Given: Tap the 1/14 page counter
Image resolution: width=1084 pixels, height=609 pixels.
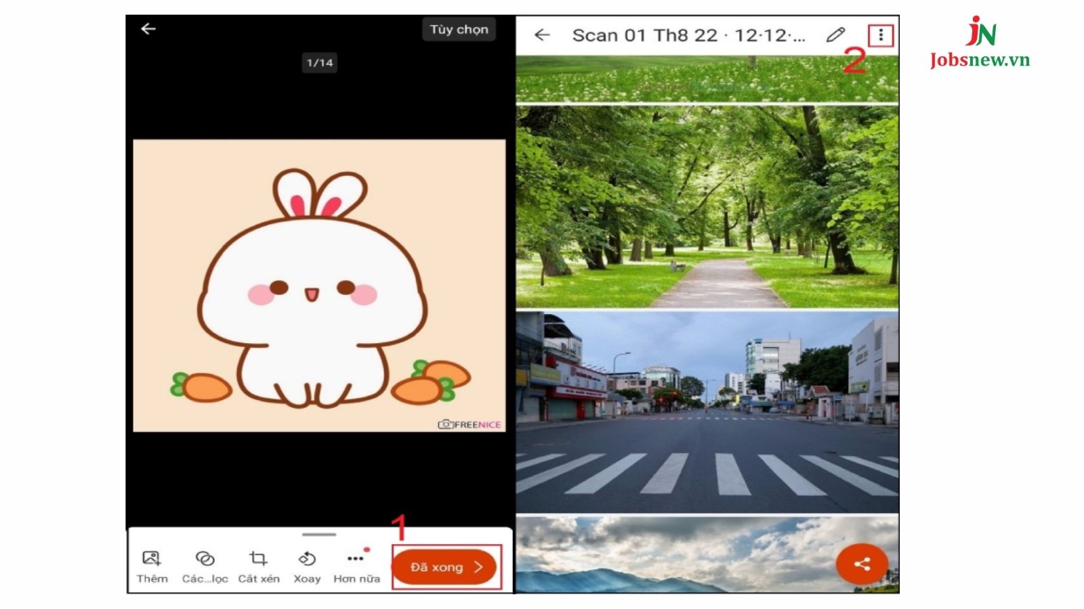Looking at the screenshot, I should click(x=320, y=63).
